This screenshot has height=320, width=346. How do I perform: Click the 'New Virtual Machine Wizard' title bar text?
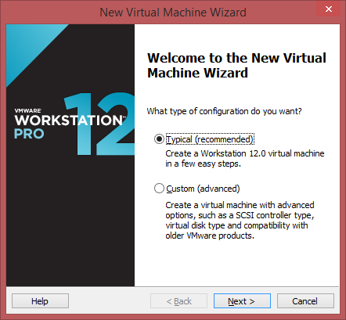(x=173, y=13)
